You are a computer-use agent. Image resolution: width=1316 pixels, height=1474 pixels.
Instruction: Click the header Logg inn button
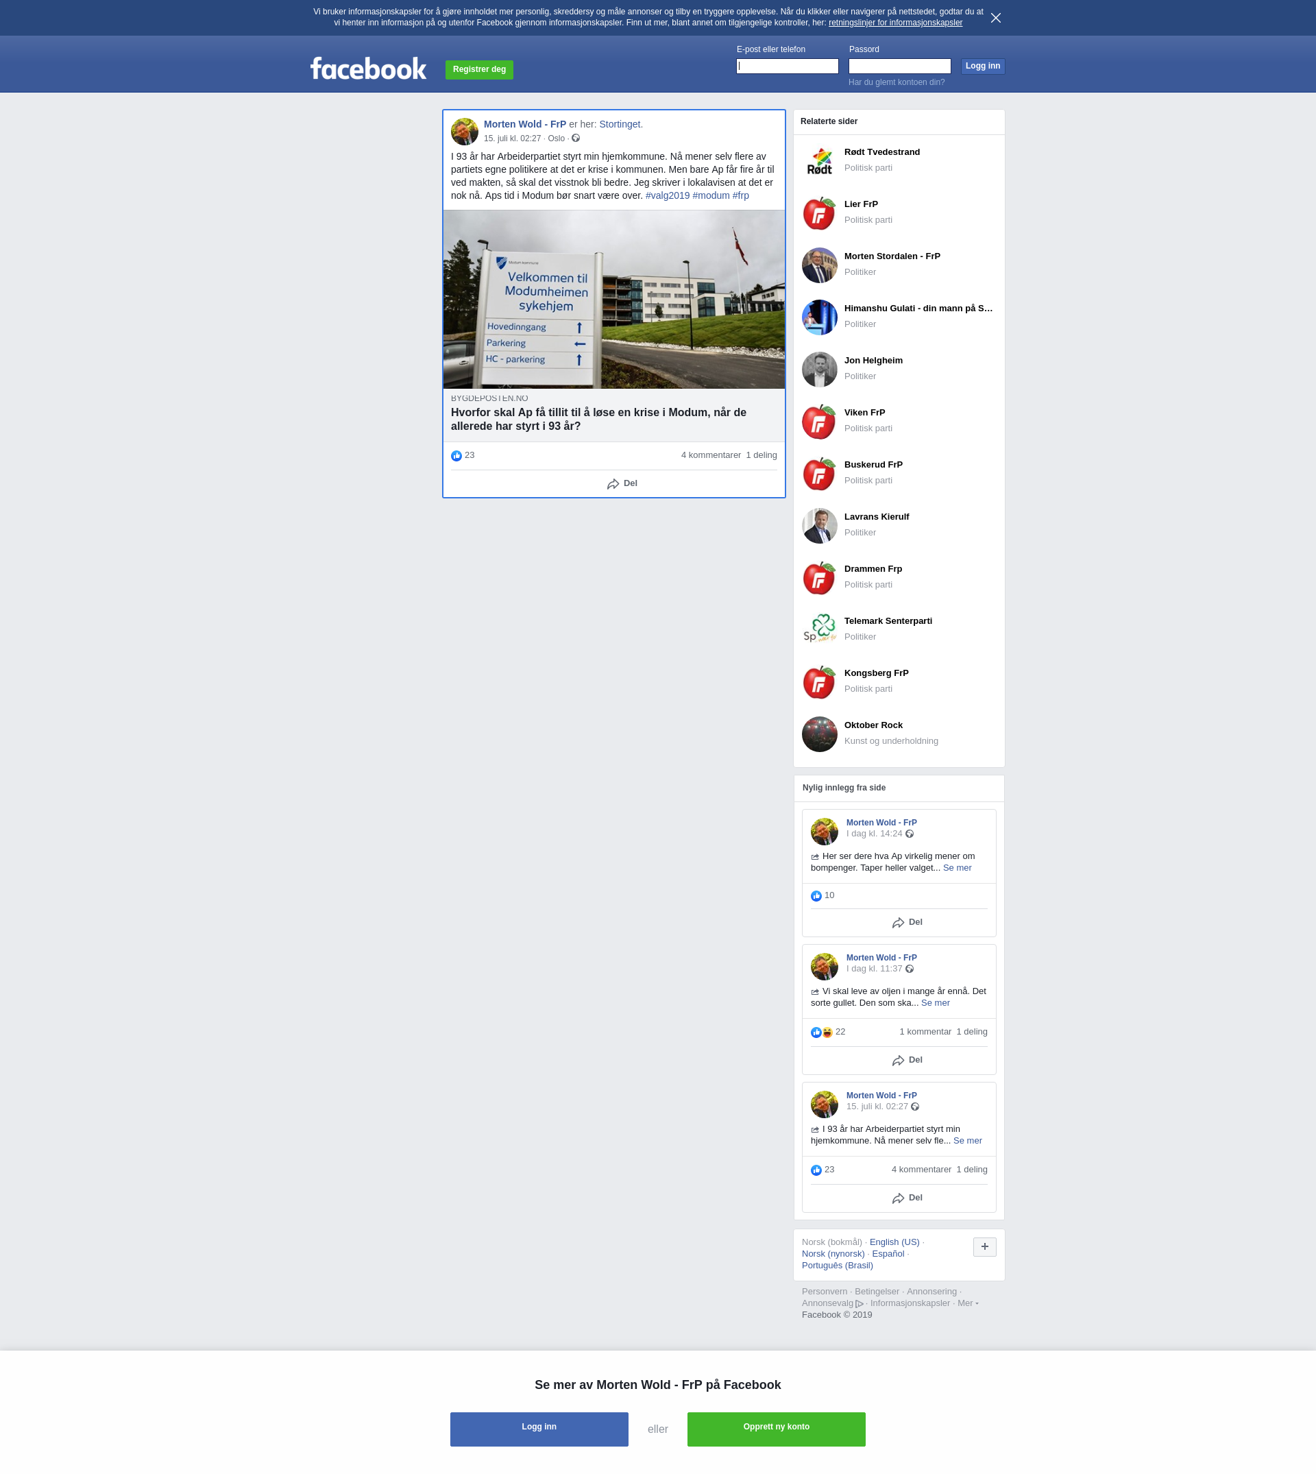click(x=983, y=66)
